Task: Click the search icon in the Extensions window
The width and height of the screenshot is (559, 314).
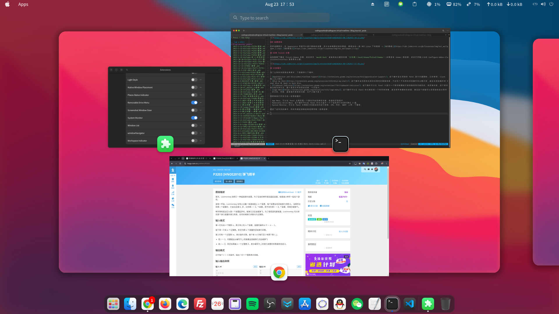Action: click(x=127, y=70)
